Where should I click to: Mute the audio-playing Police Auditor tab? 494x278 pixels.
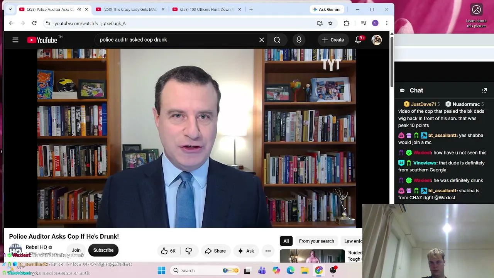[x=79, y=9]
